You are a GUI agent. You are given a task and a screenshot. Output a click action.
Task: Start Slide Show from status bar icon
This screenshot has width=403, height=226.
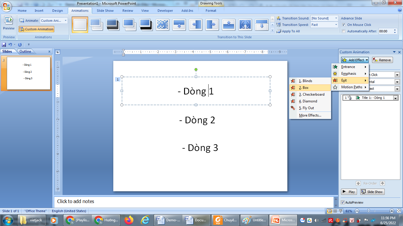click(x=341, y=211)
